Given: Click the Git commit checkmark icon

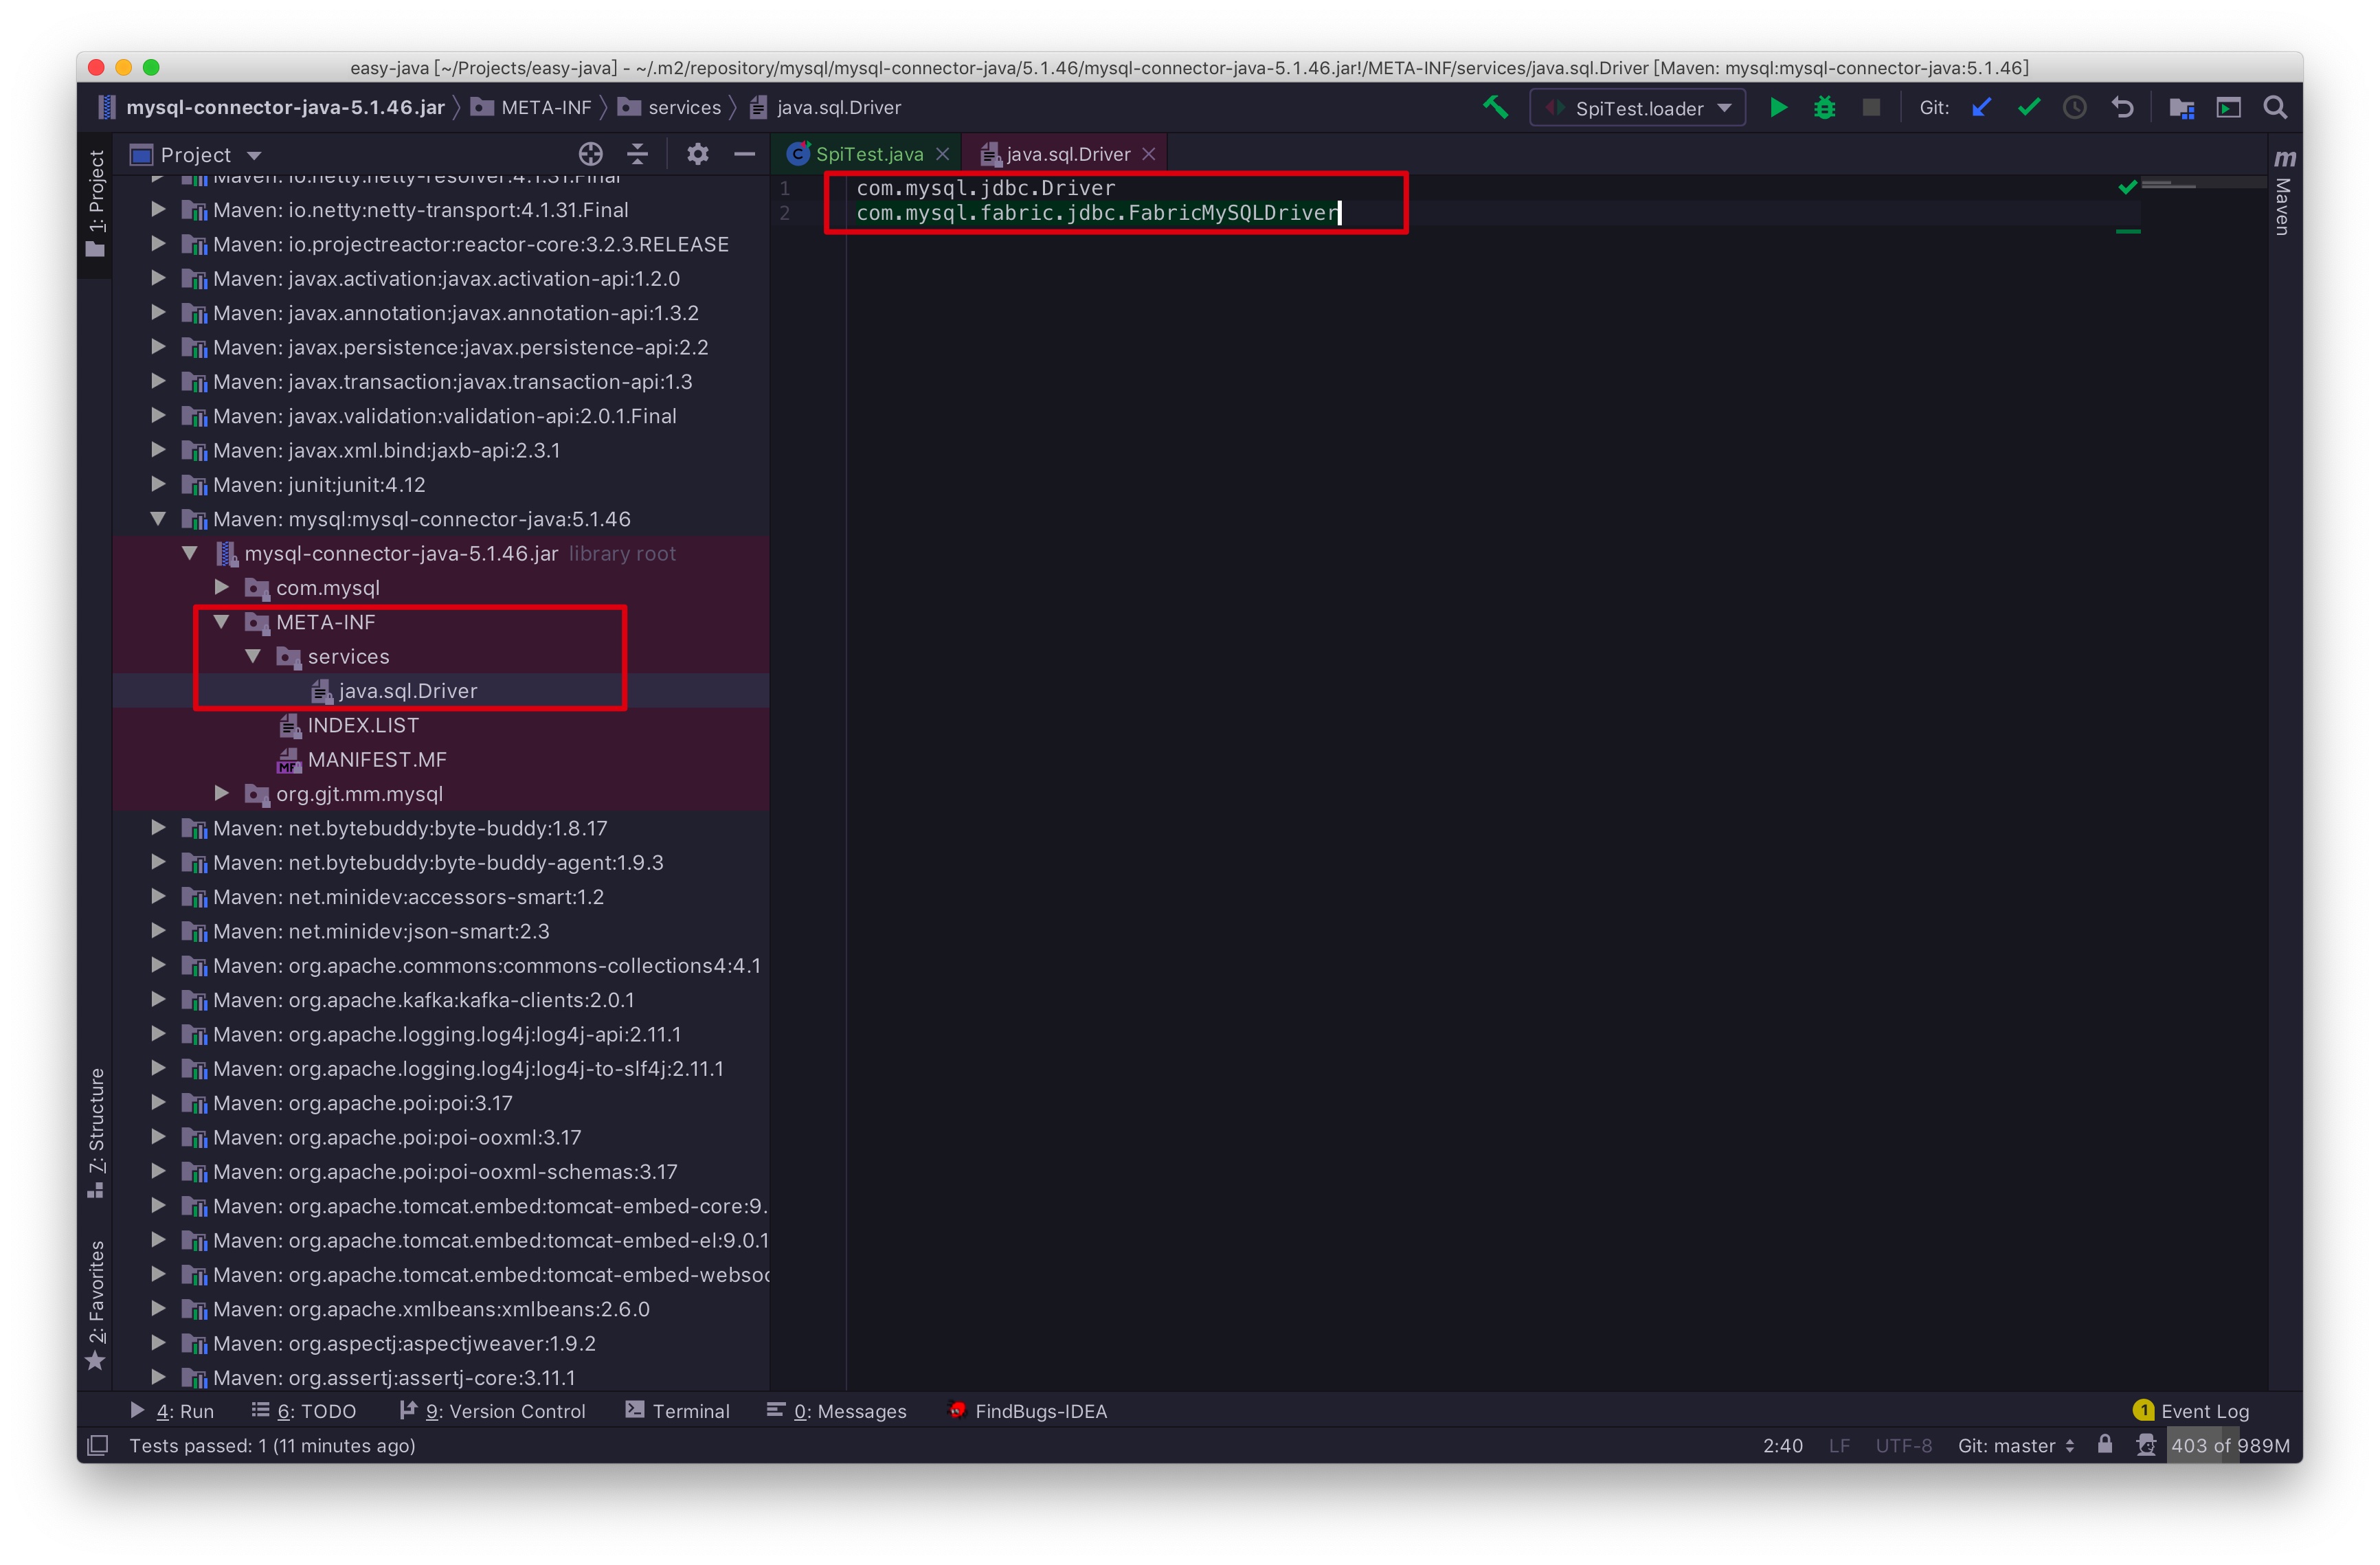Looking at the screenshot, I should coord(2028,107).
